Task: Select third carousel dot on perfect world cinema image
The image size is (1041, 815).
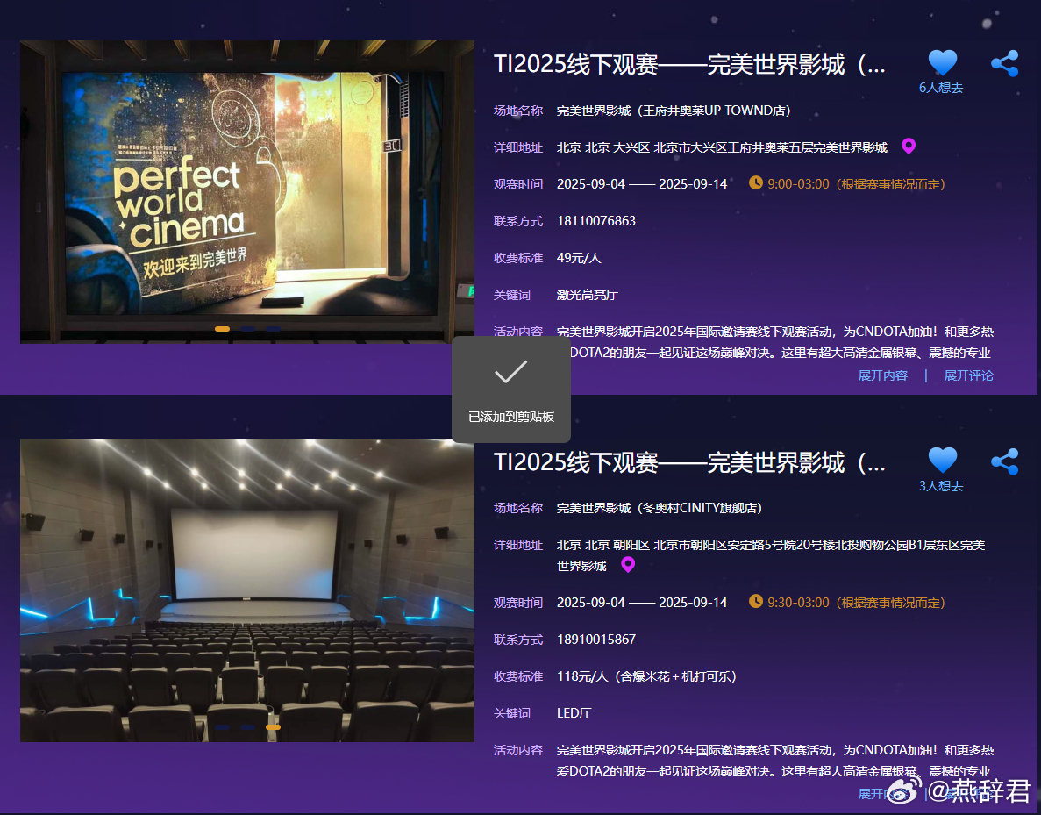Action: [x=273, y=329]
